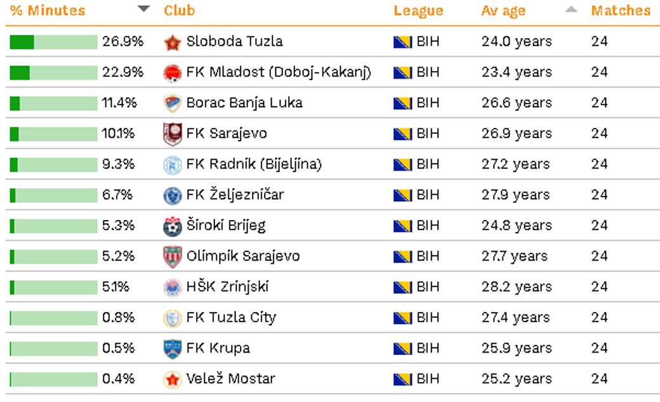Image resolution: width=660 pixels, height=402 pixels.
Task: Sort table by the Club column header
Action: (180, 10)
